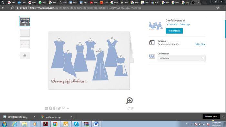Close the downloads bar

[223, 116]
